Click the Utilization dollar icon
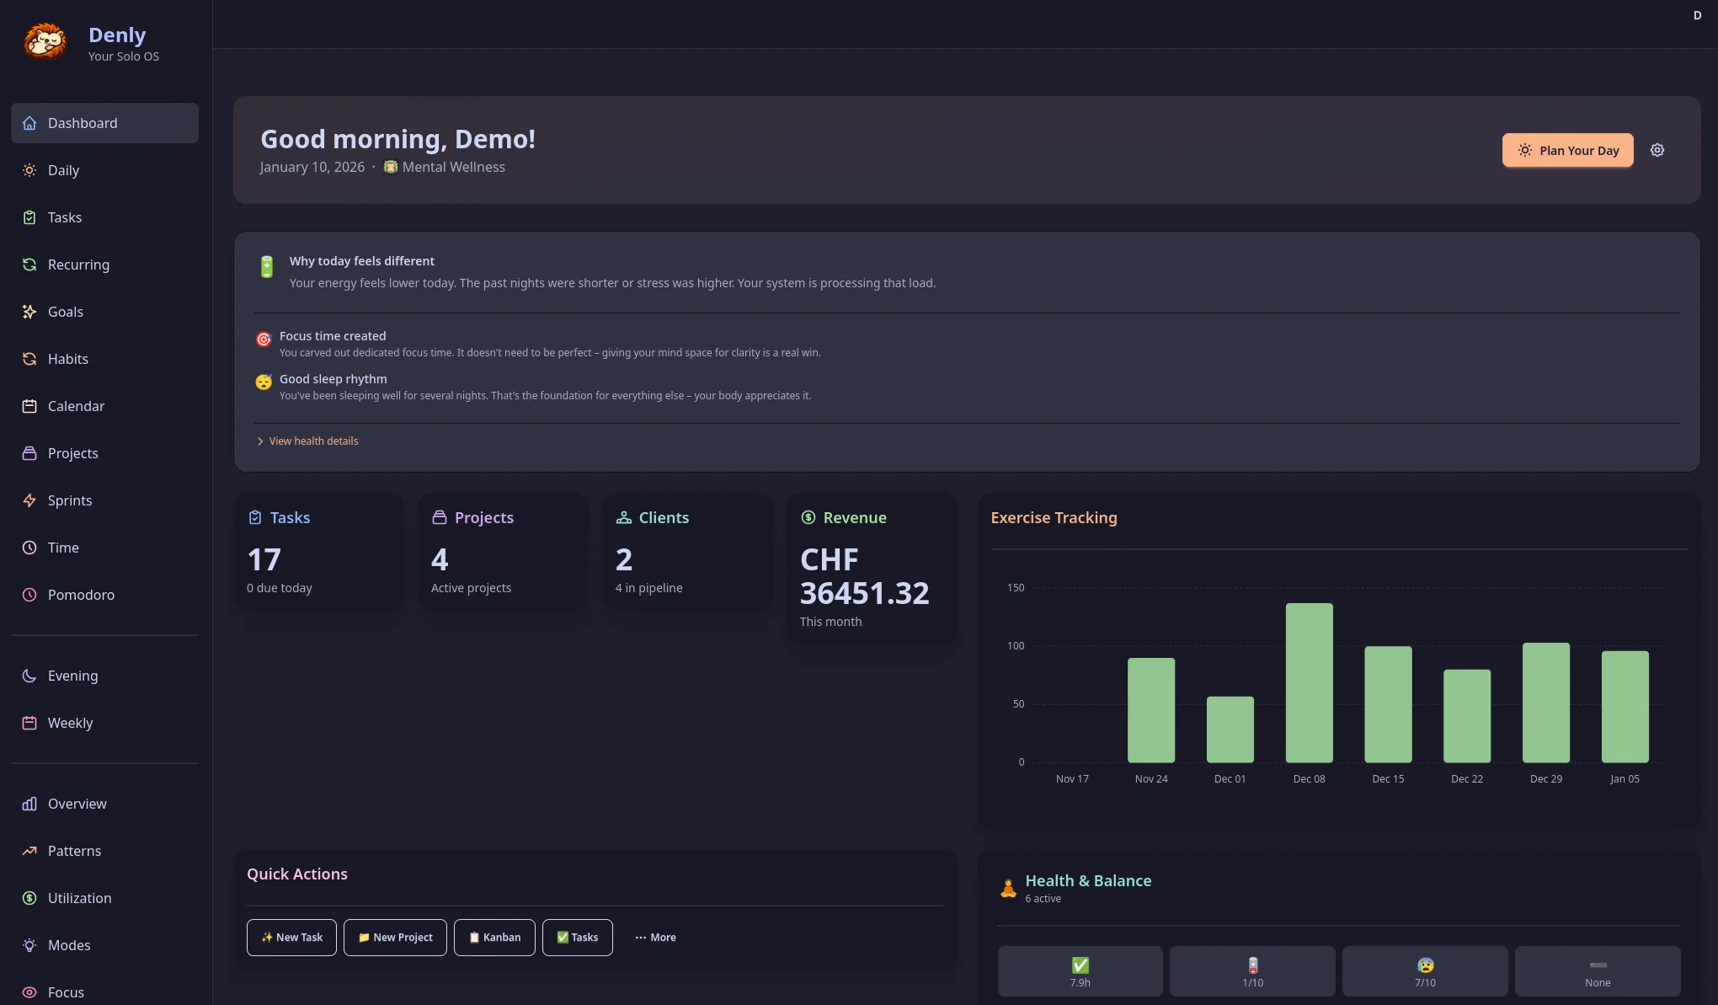The image size is (1718, 1005). click(29, 898)
